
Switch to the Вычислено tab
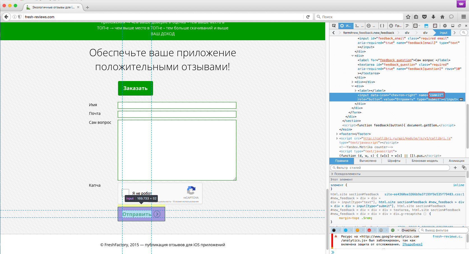[368, 161]
